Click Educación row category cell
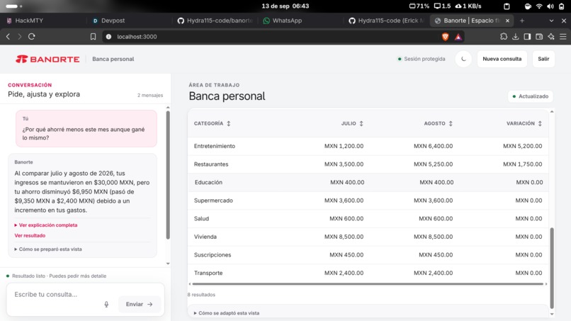This screenshot has height=321, width=571. 208,183
